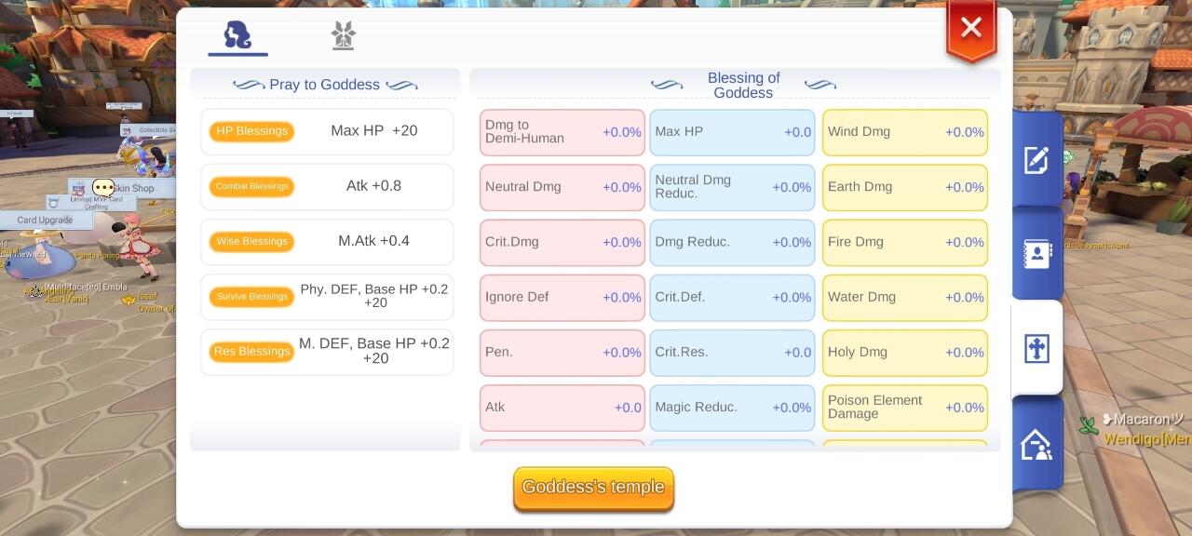The height and width of the screenshot is (536, 1192).
Task: Click the Phy. DEF, Base HP text
Action: 374,296
